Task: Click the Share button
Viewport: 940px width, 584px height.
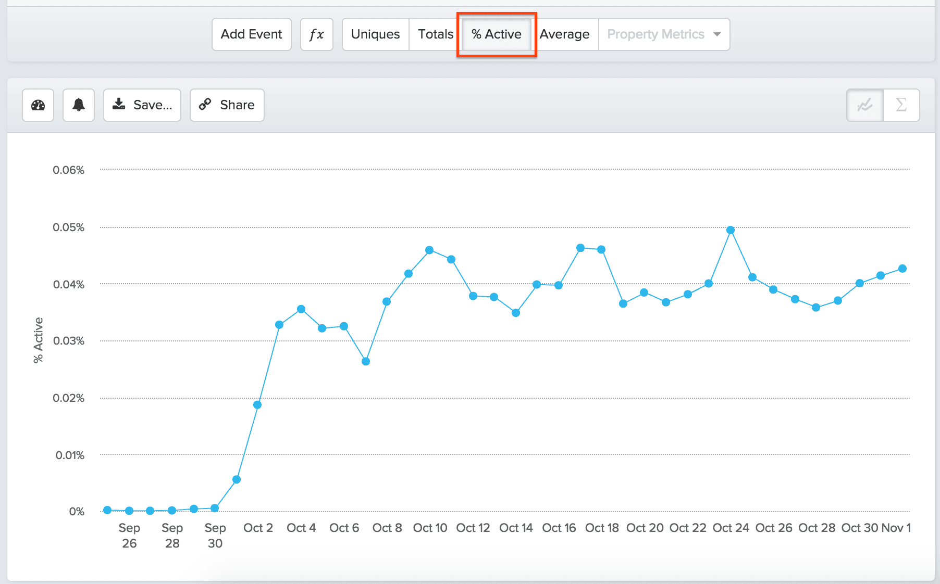Action: (x=227, y=105)
